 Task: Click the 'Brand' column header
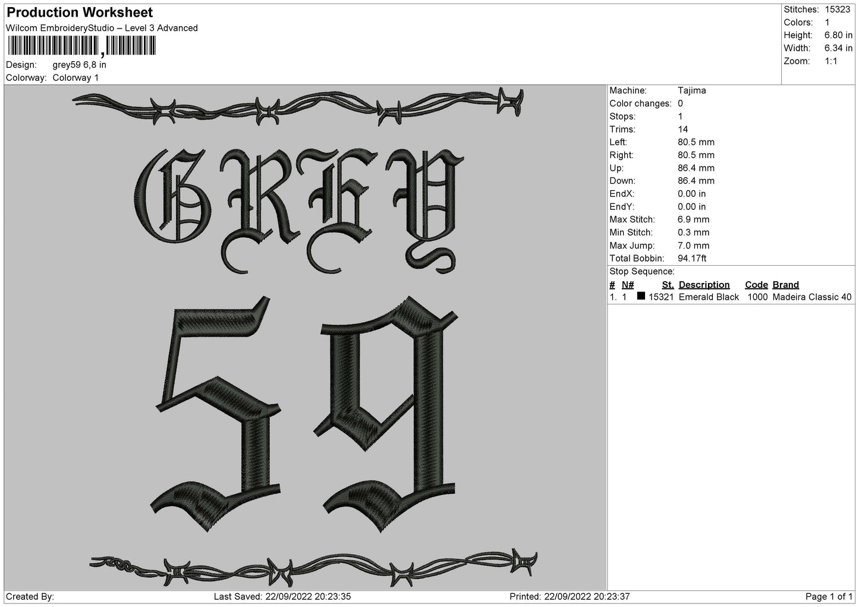coord(786,285)
